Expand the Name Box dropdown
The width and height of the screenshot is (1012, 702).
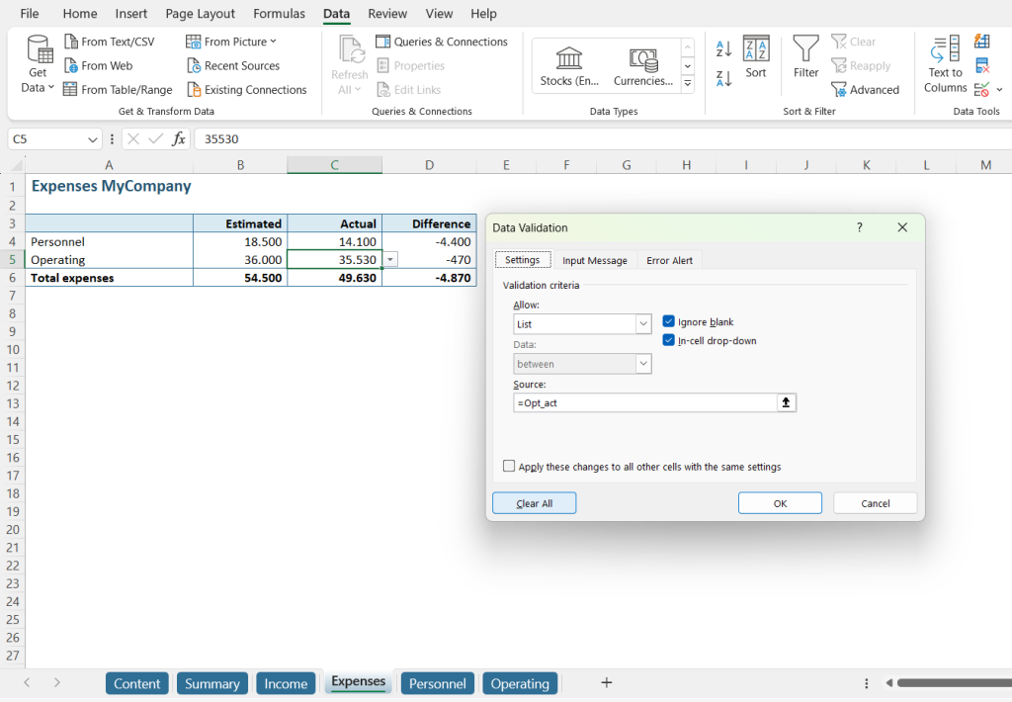coord(93,139)
